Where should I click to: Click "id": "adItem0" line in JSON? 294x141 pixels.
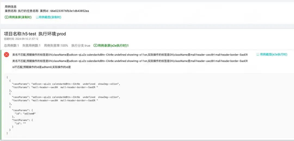[x=25, y=114]
